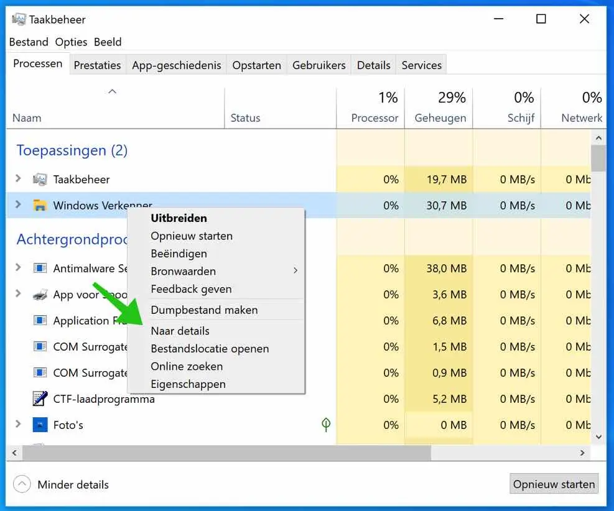The height and width of the screenshot is (511, 614).
Task: Click the Windows Verkenner folder icon
Action: 40,205
